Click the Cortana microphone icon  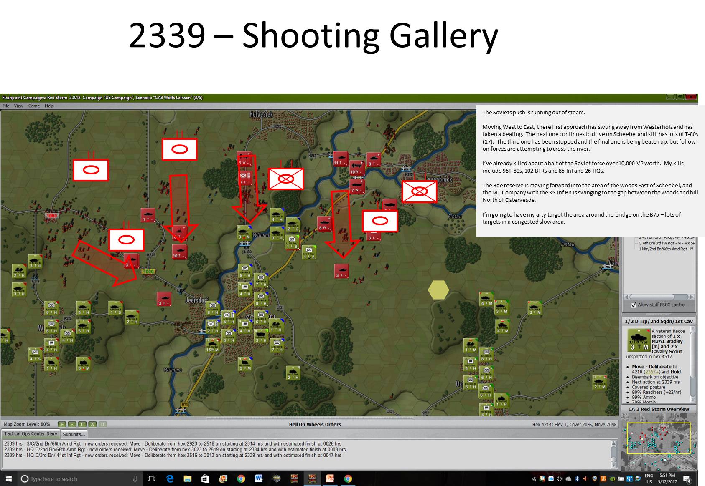pos(135,479)
